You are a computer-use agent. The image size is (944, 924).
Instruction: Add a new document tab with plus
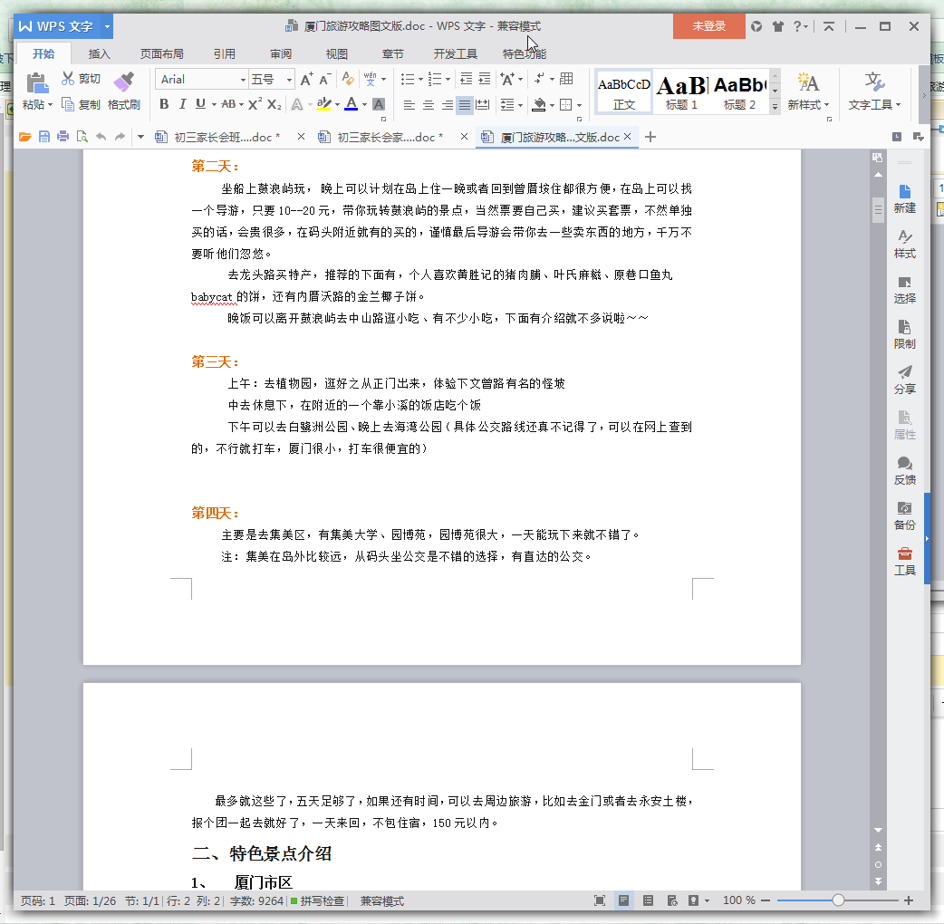(x=650, y=138)
